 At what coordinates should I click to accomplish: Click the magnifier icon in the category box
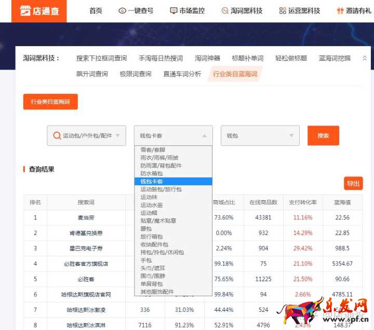tap(57, 136)
